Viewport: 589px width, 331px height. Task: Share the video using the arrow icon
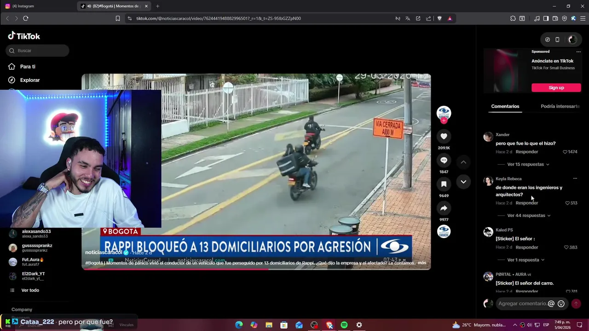click(444, 208)
